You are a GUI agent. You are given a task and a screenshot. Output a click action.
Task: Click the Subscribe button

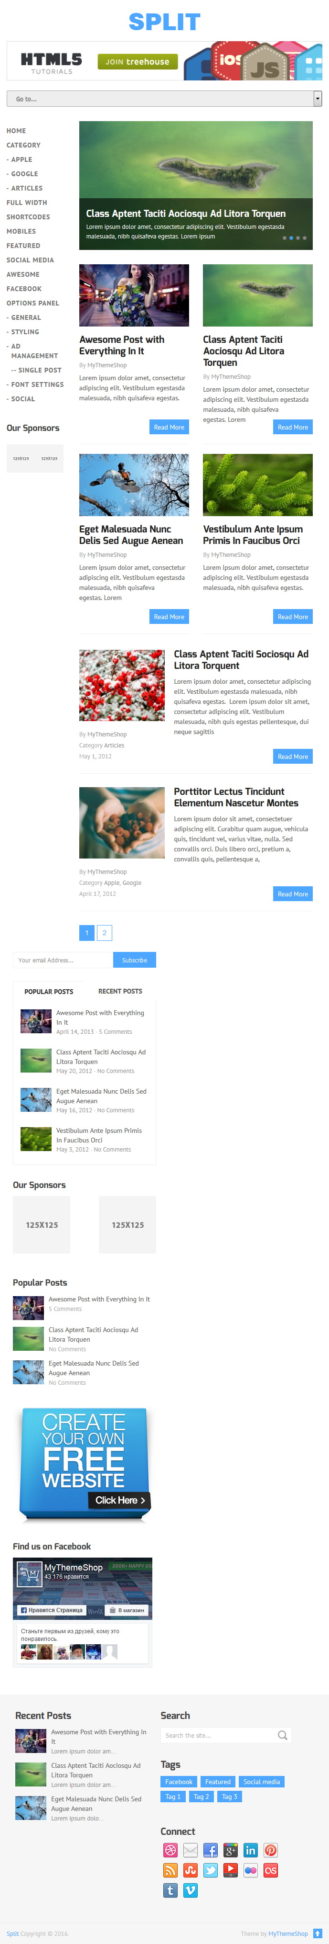coord(135,960)
